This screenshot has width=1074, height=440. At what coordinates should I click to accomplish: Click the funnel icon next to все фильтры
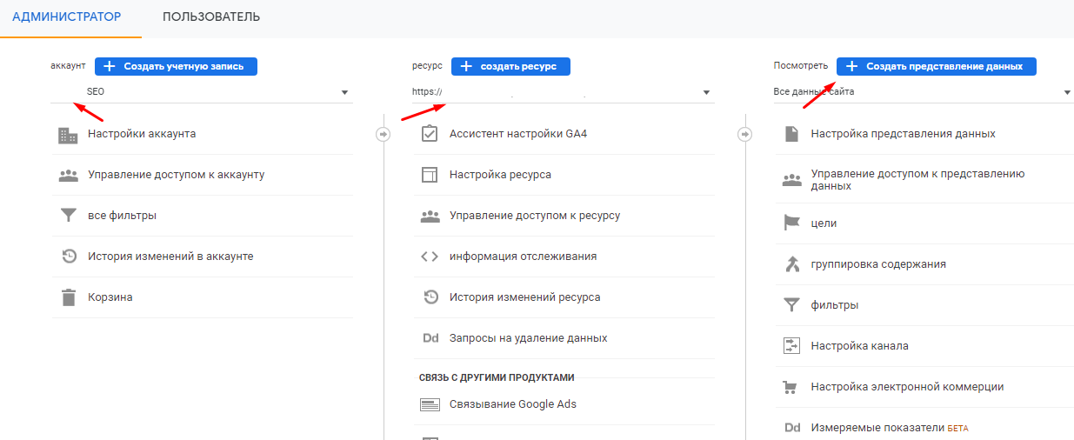click(68, 216)
